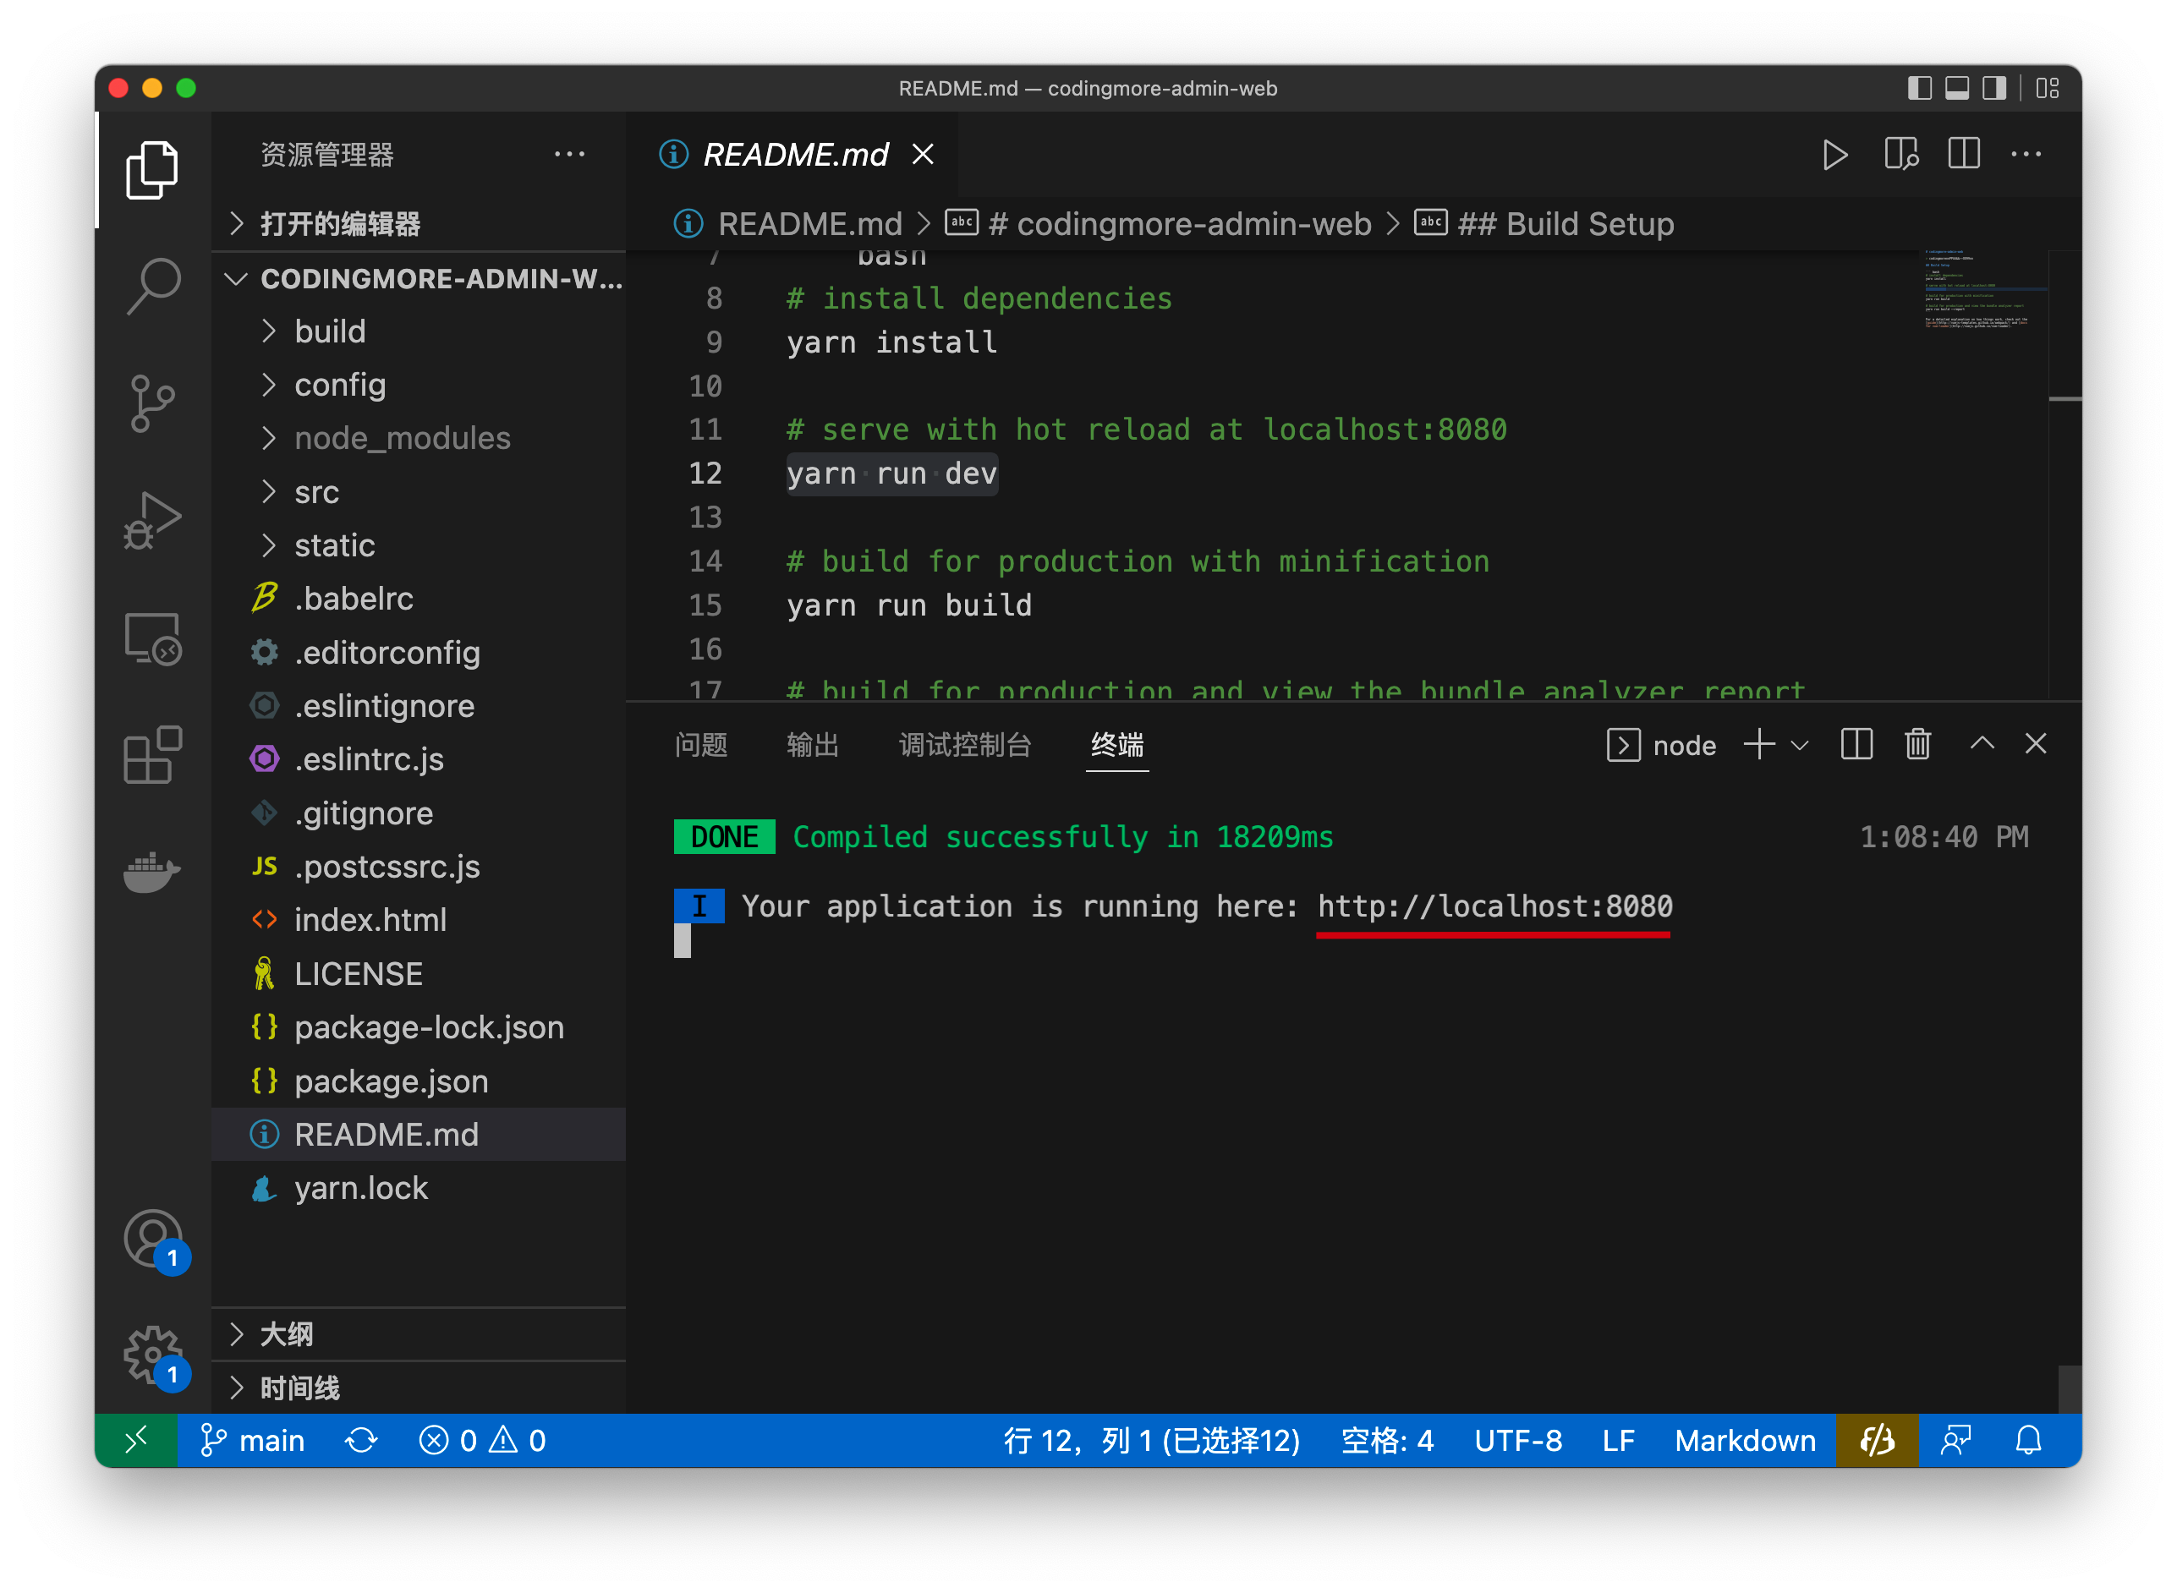Toggle primary side bar visibility

click(1919, 89)
